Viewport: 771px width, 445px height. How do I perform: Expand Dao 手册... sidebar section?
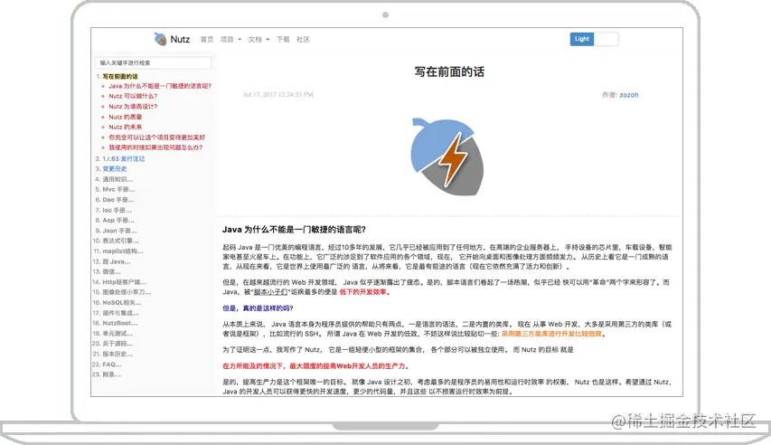118,200
